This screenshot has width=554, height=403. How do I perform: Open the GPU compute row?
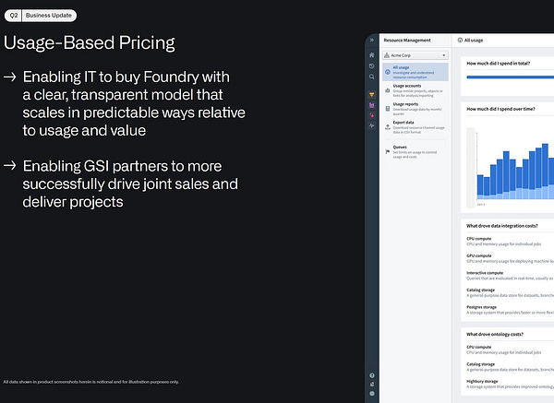point(509,258)
